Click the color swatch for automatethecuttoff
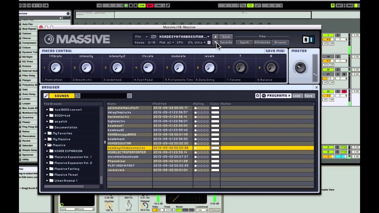This screenshot has height=213, width=379. point(215,108)
